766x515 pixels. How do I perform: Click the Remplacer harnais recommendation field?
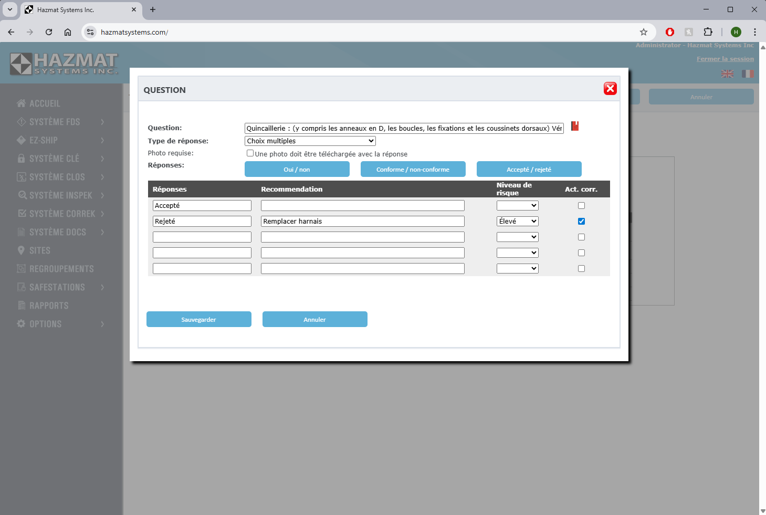362,222
